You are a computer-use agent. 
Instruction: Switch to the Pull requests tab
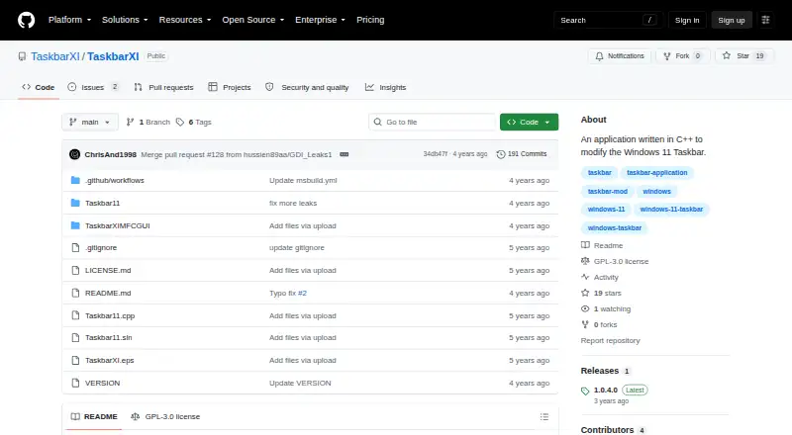click(163, 87)
